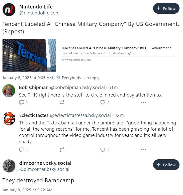Open the @bobchipman.bsky.social handle
183x195 pixels.
point(77,88)
